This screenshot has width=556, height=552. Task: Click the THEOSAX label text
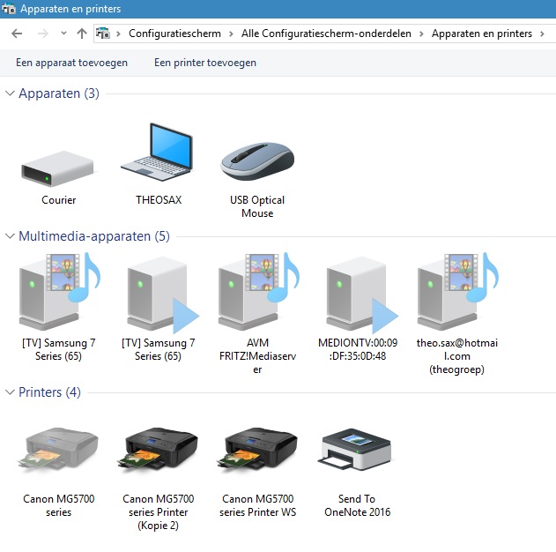pos(158,200)
